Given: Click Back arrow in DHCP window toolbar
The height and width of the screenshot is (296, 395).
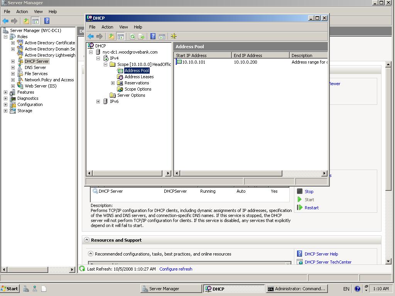Looking at the screenshot, I should (x=91, y=37).
